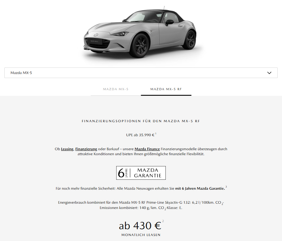
Task: Open the Mazda MX-5 model dropdown
Action: point(141,73)
